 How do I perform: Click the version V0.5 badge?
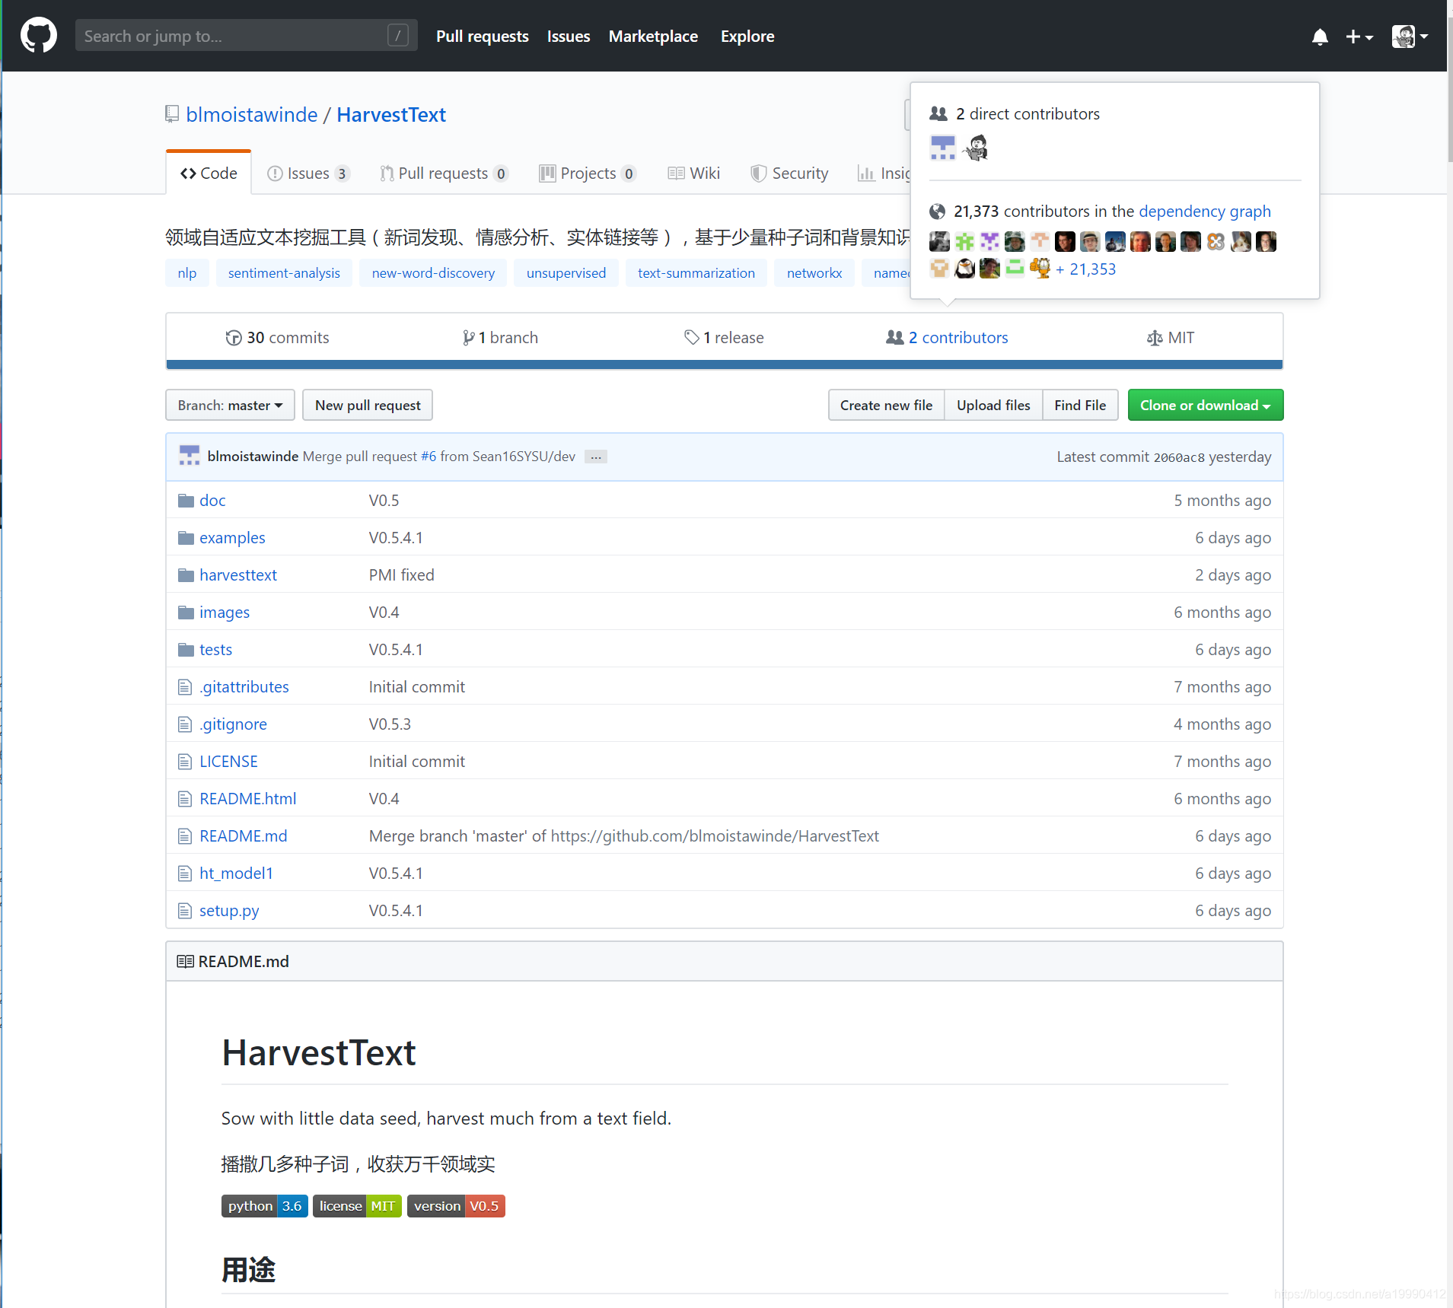(x=456, y=1206)
